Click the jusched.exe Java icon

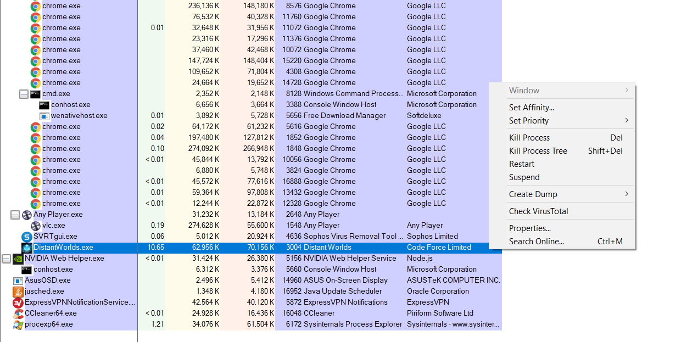(x=18, y=291)
